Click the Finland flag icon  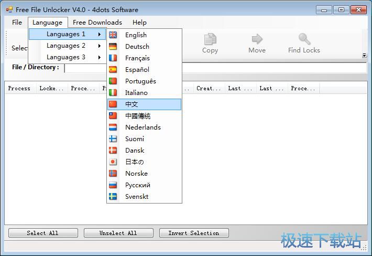[x=113, y=138]
